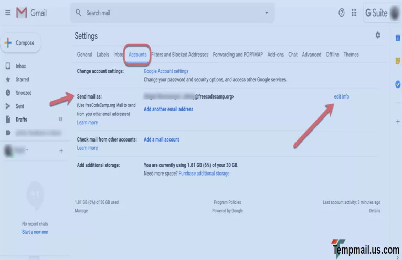Open the Drafts folder

click(21, 120)
